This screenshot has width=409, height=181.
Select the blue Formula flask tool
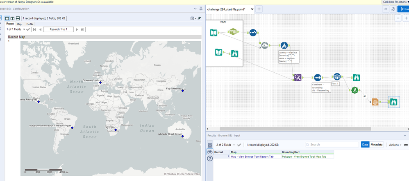(284, 45)
